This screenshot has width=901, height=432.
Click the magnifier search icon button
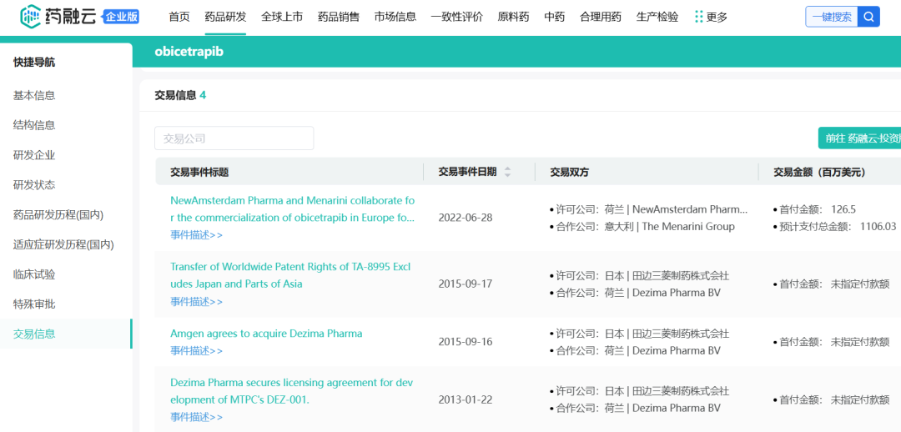869,17
